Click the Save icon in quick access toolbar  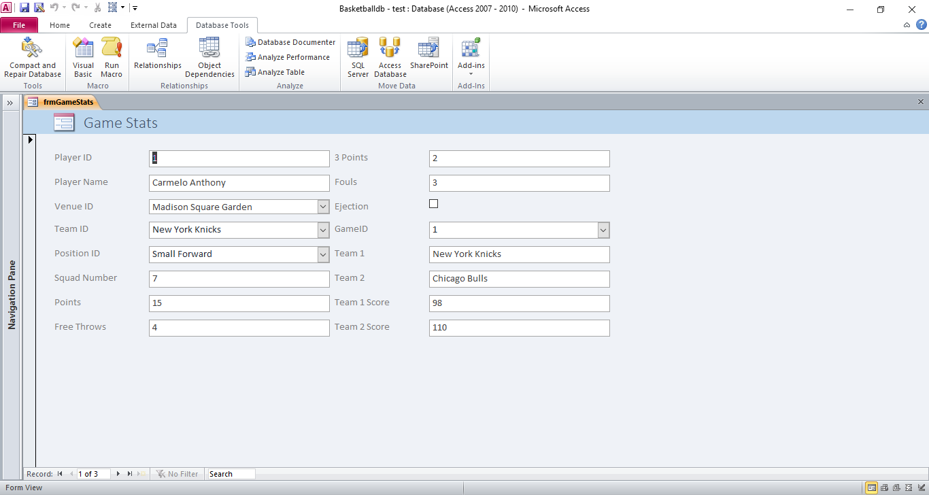pyautogui.click(x=24, y=8)
